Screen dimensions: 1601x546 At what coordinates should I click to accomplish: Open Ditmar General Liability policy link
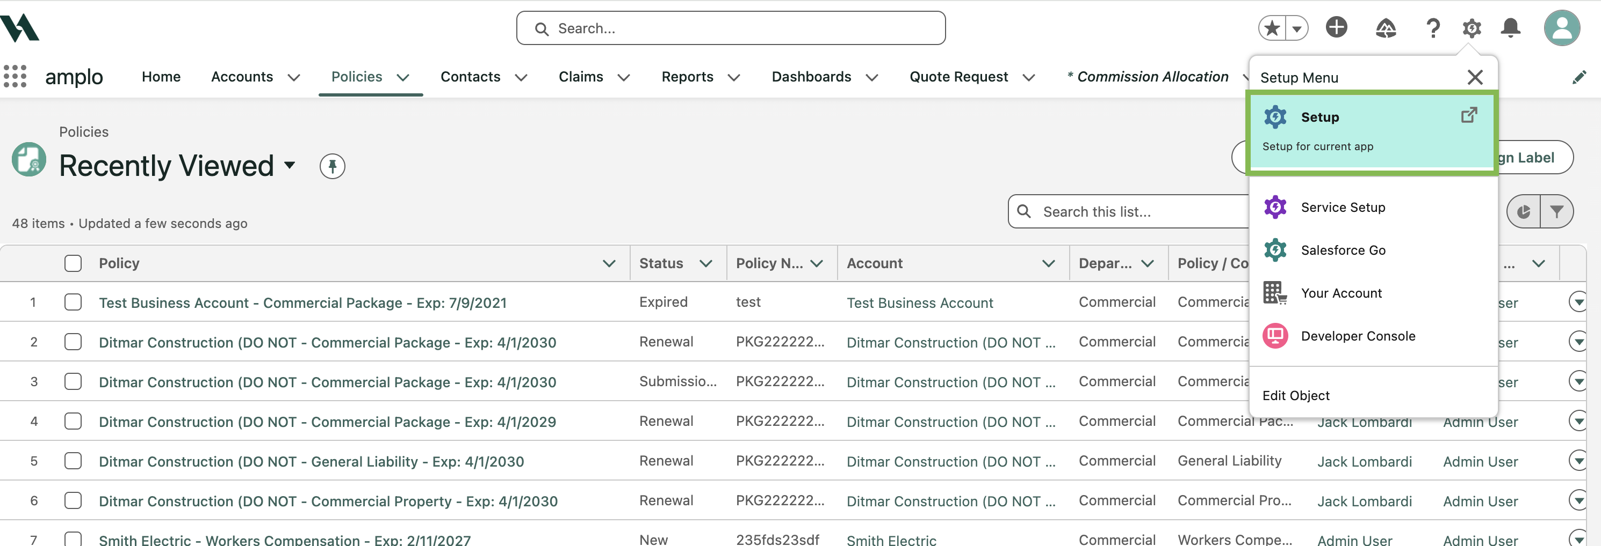312,461
